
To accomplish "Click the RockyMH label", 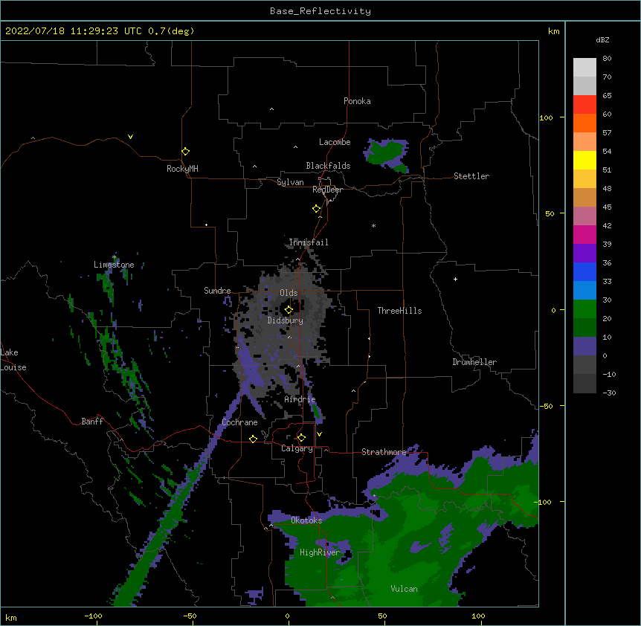I will click(x=182, y=169).
